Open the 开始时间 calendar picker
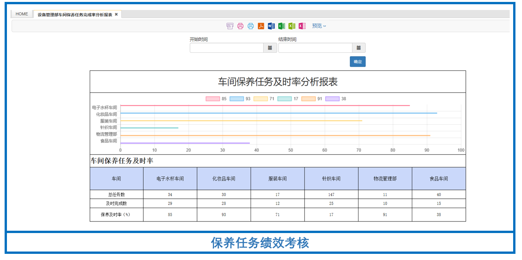The width and height of the screenshot is (522, 260). 270,47
